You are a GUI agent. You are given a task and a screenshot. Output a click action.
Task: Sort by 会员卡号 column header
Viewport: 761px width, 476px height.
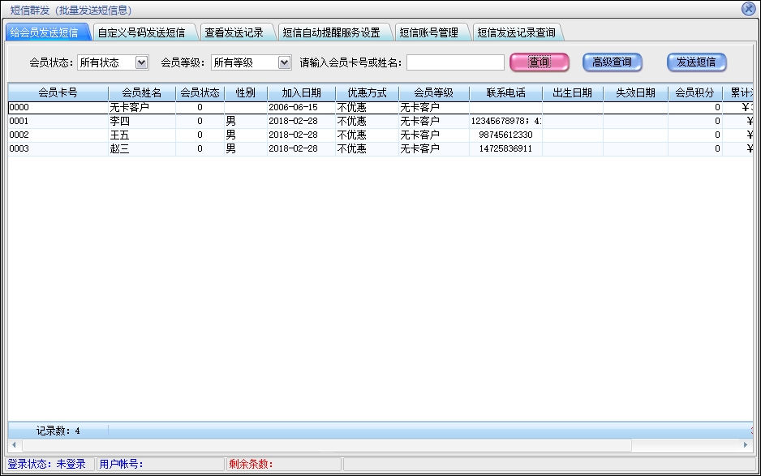tap(58, 92)
